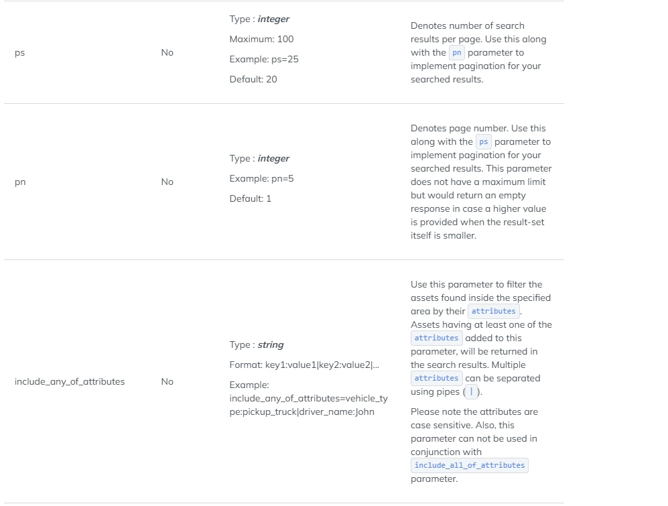Click 'attributes' code tag before 'can be separated'

coord(437,378)
